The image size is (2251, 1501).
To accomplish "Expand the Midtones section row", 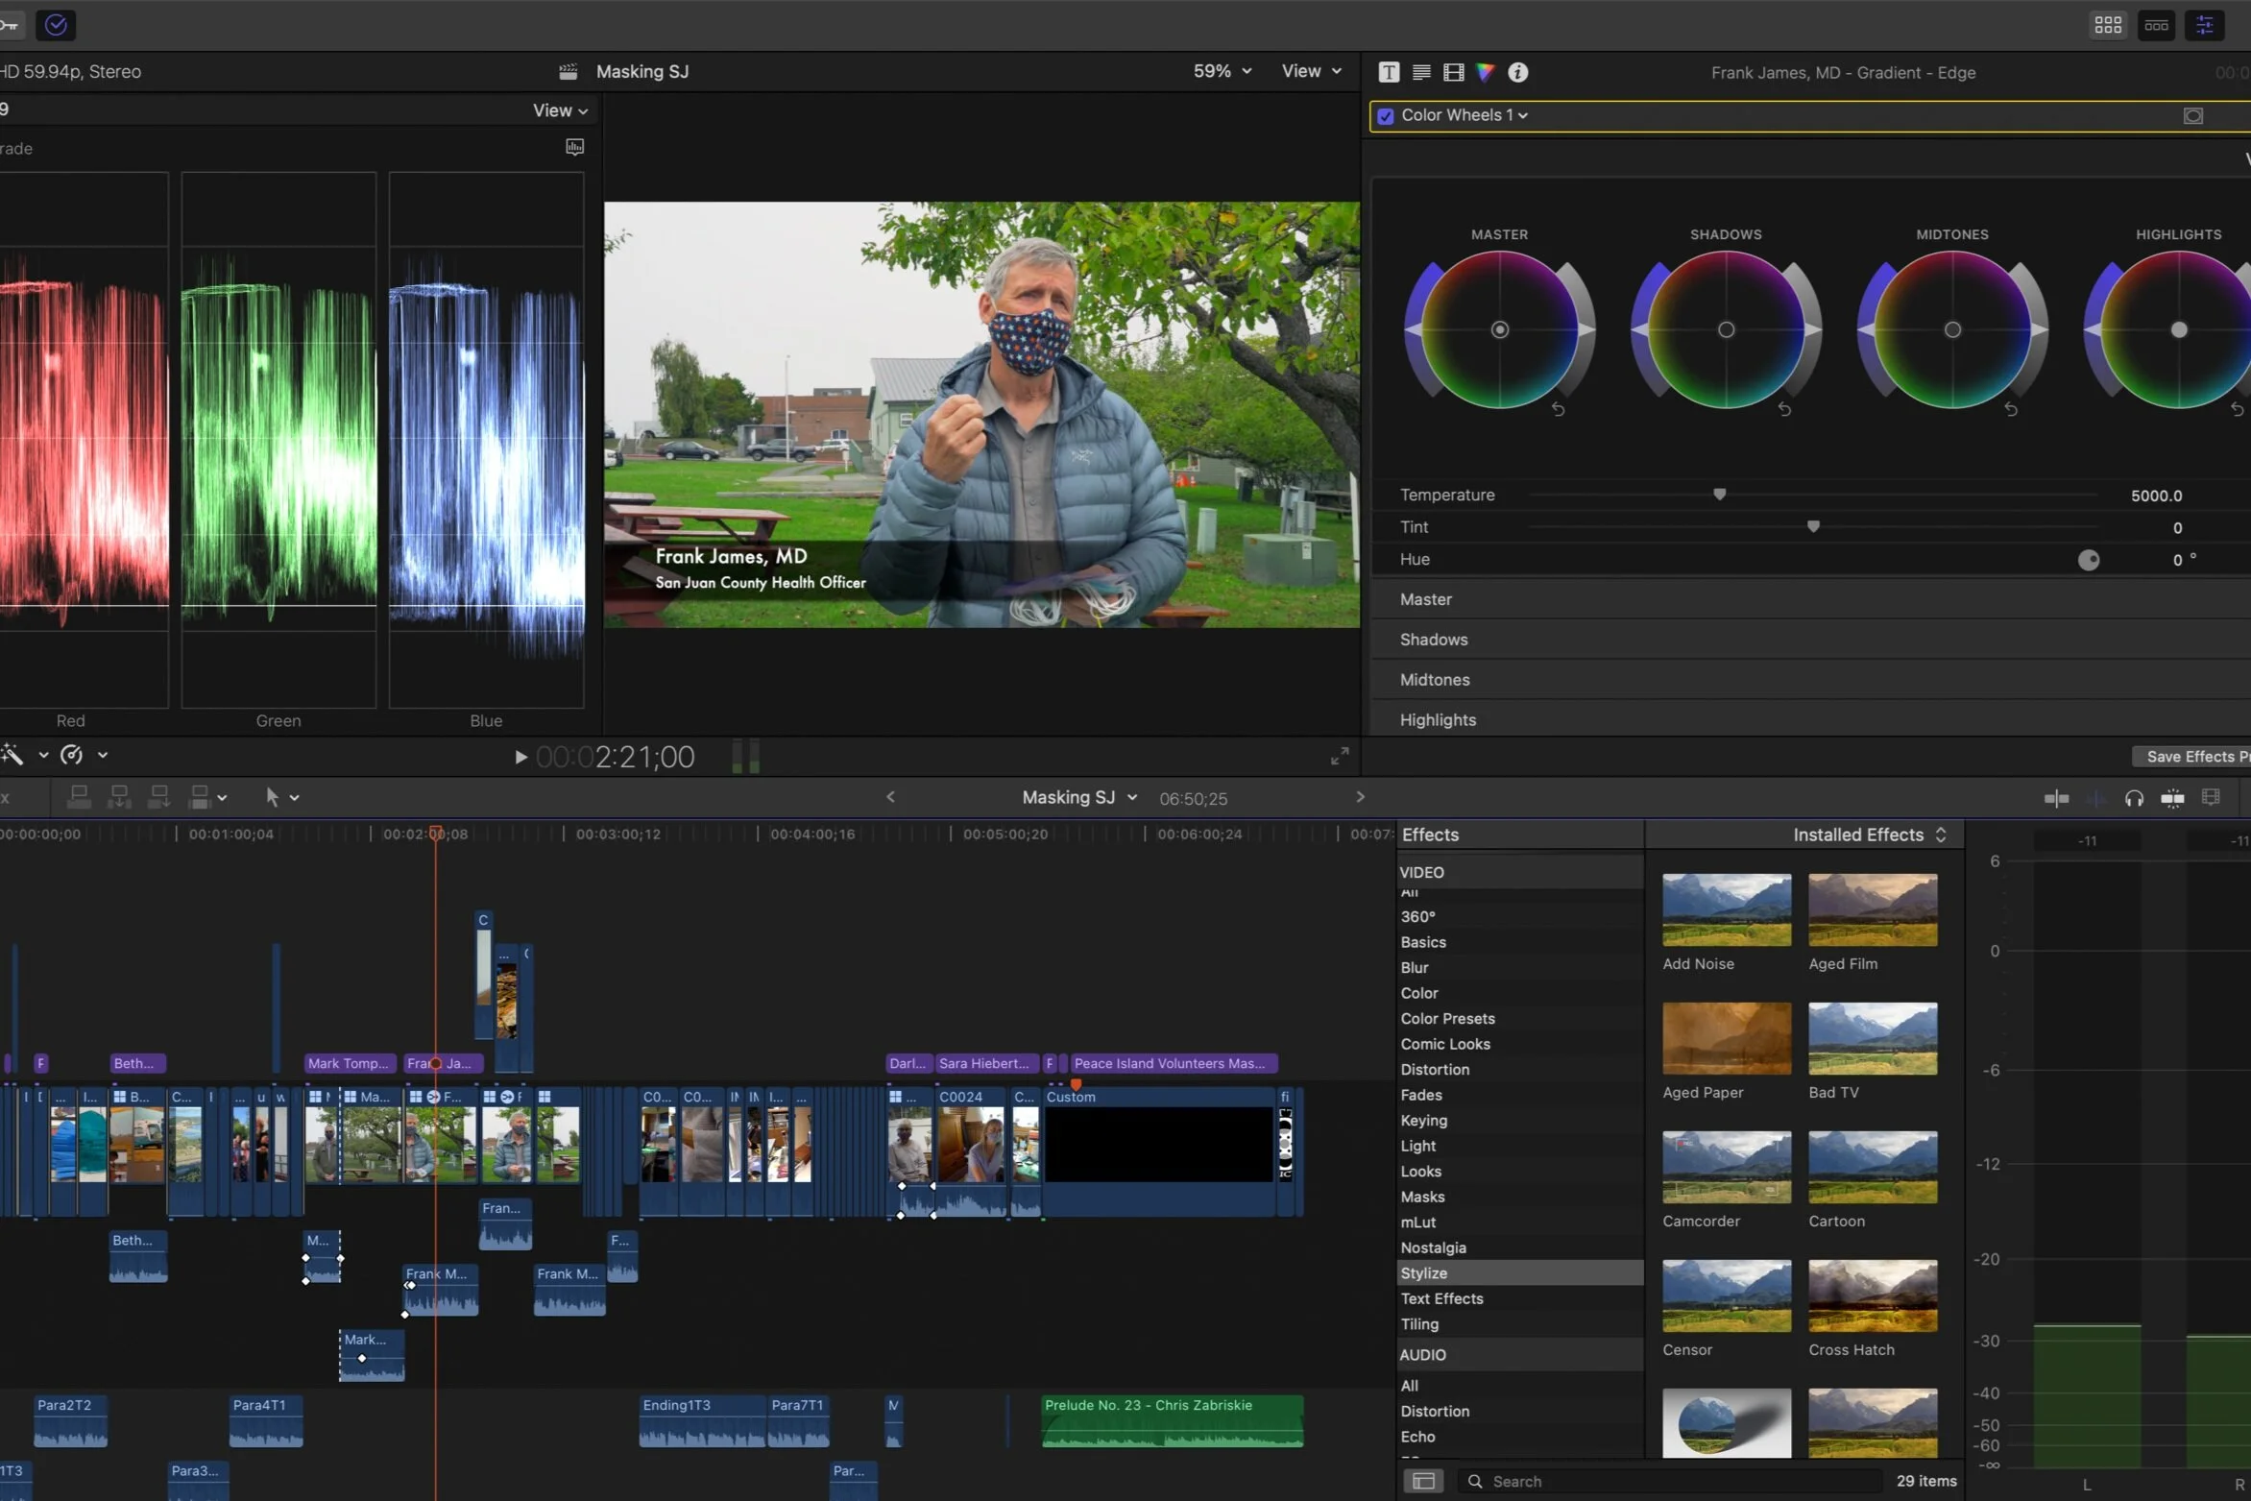I will pos(1810,680).
